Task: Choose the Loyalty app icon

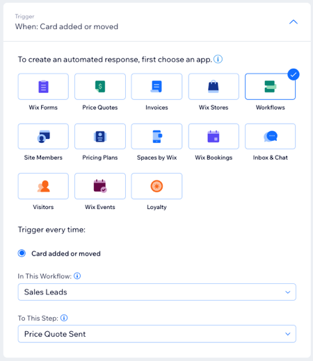Action: pos(156,186)
